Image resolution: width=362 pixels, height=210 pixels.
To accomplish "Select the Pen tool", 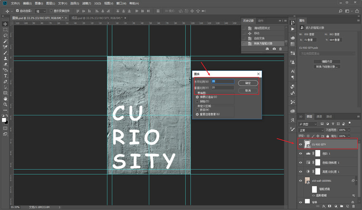I will click(x=5, y=81).
